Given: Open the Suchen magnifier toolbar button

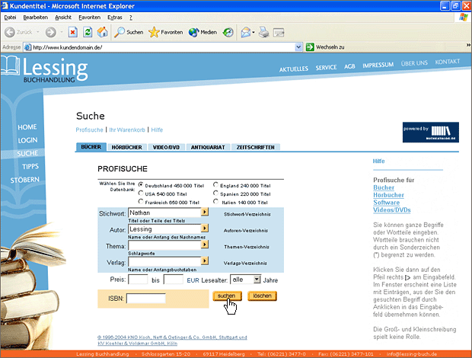Looking at the screenshot, I should click(129, 32).
